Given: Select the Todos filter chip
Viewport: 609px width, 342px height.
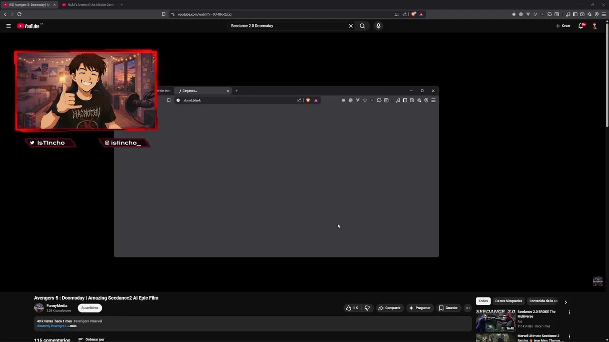Looking at the screenshot, I should click(x=483, y=301).
